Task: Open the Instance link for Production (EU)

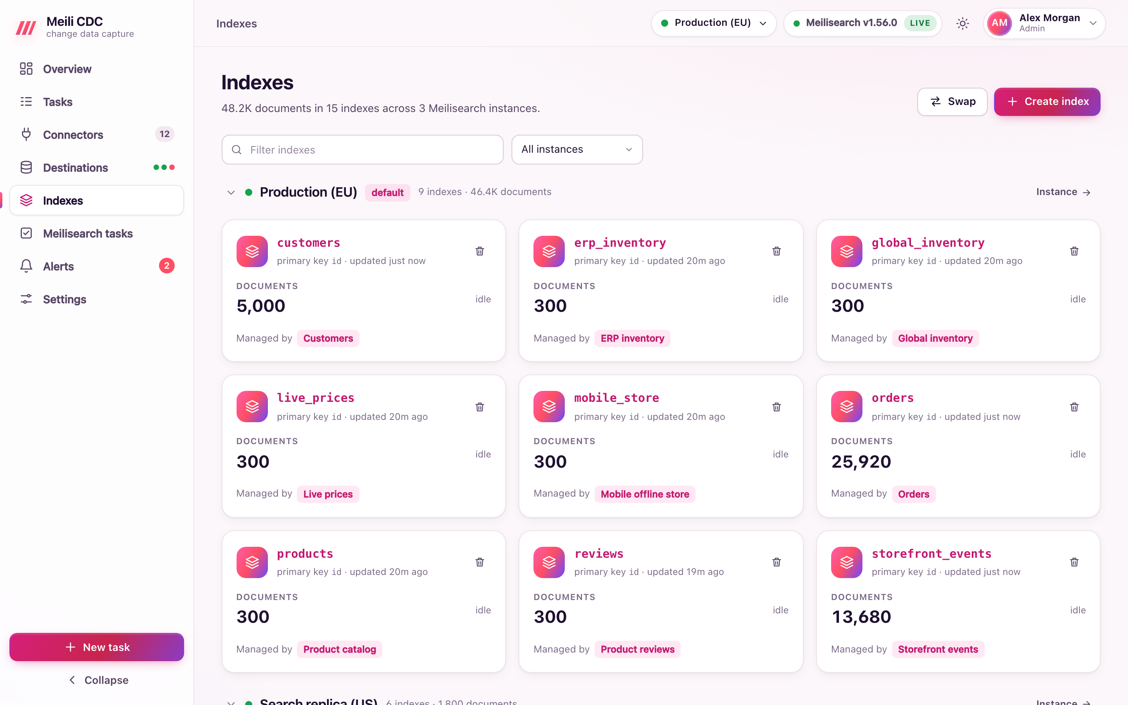Action: (x=1063, y=192)
